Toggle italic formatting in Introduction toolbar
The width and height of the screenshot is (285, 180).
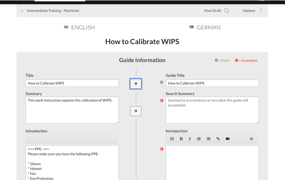click(x=190, y=139)
